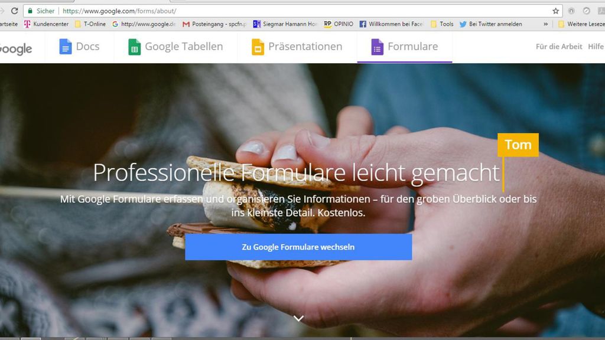This screenshot has width=605, height=340.
Task: Open the Hilfe link
Action: click(596, 47)
